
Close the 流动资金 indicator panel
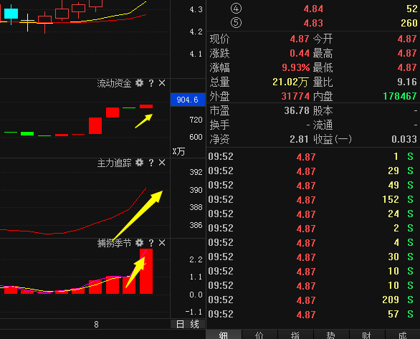pos(162,83)
